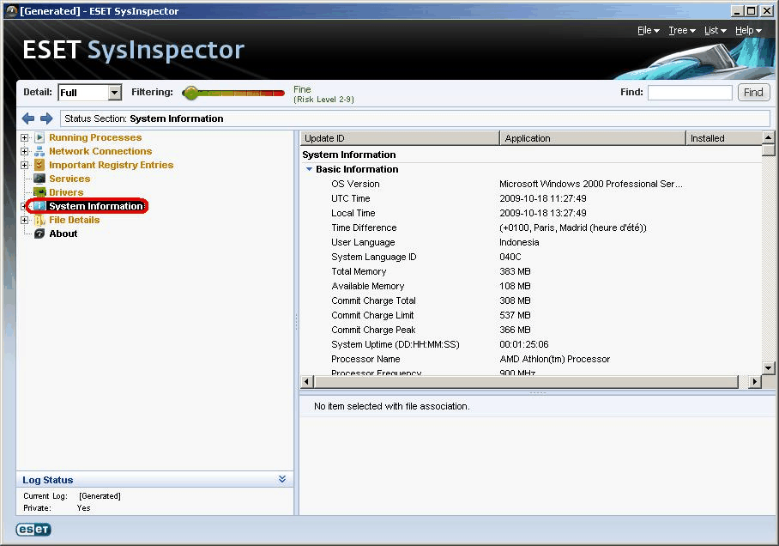The width and height of the screenshot is (779, 546).
Task: Click the Filtering risk level slider handle
Action: pyautogui.click(x=190, y=93)
